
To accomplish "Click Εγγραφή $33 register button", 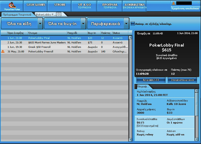I will pyautogui.click(x=151, y=80).
